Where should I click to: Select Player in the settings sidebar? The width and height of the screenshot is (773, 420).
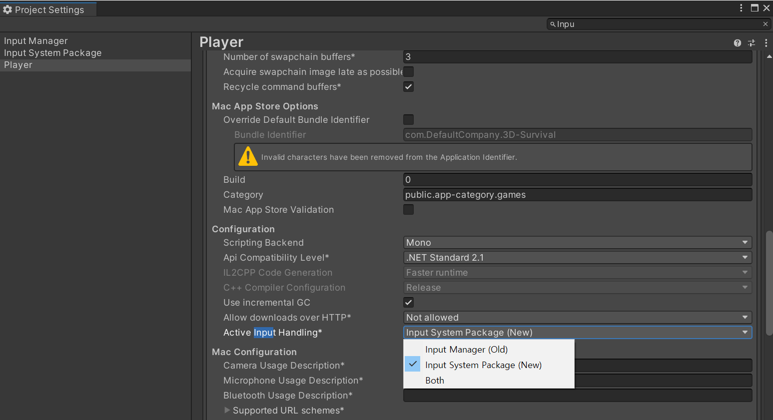pyautogui.click(x=95, y=65)
